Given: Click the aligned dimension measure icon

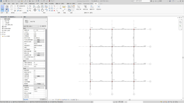Looking at the screenshot, I should [x=64, y=7].
